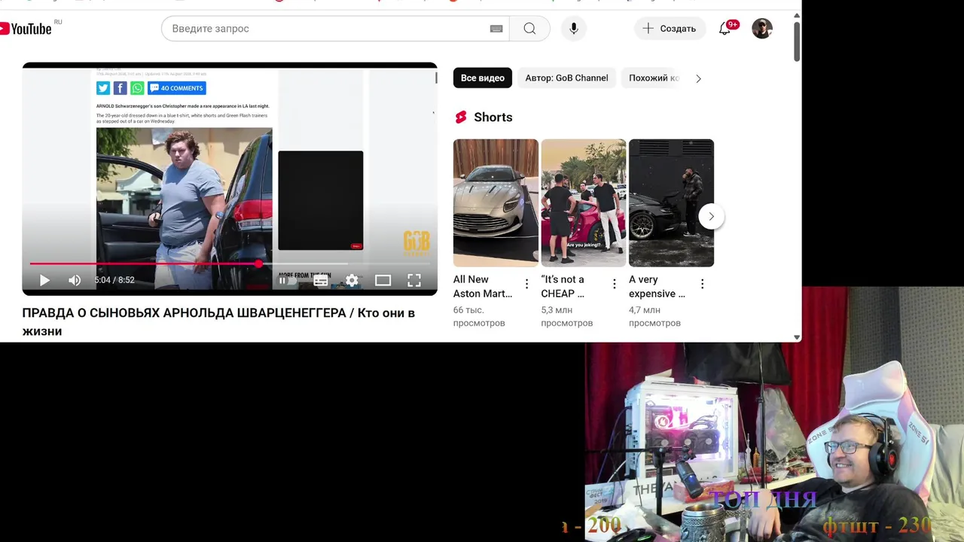The width and height of the screenshot is (964, 542).
Task: Switch the player to theater mode
Action: coord(383,280)
